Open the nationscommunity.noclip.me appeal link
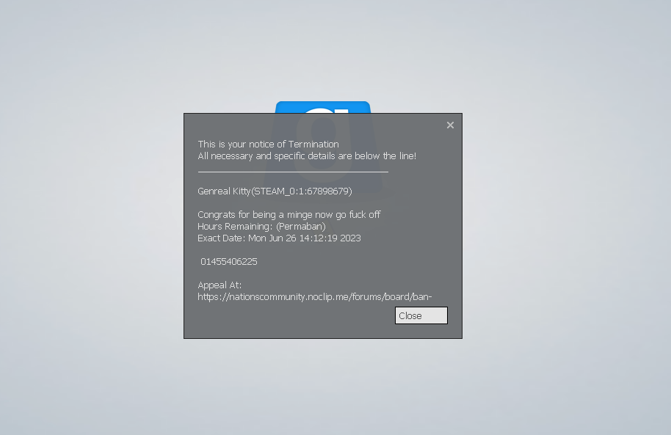Image resolution: width=671 pixels, height=435 pixels. (x=314, y=296)
